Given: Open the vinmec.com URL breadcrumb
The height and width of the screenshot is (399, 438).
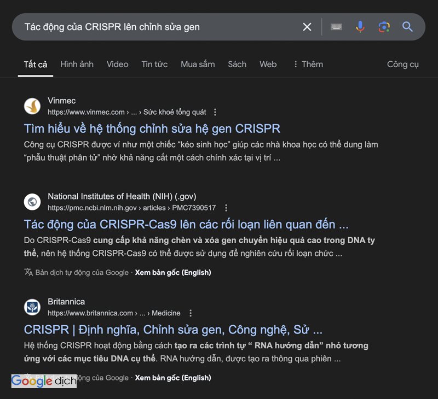Looking at the screenshot, I should coord(127,112).
